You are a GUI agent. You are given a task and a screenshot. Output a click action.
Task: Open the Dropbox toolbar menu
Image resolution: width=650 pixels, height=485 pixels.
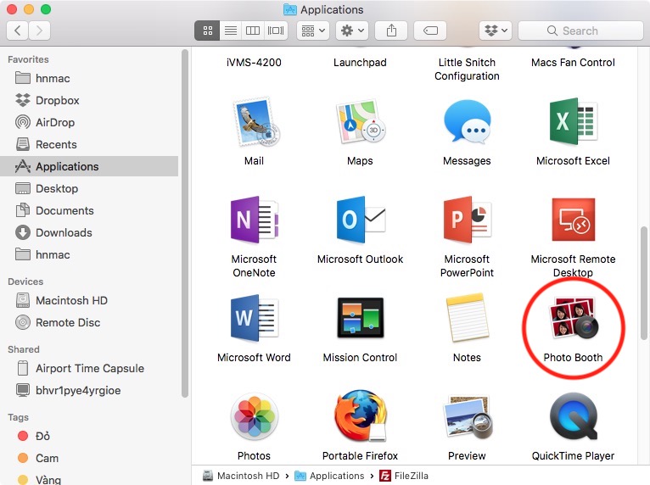coord(496,31)
